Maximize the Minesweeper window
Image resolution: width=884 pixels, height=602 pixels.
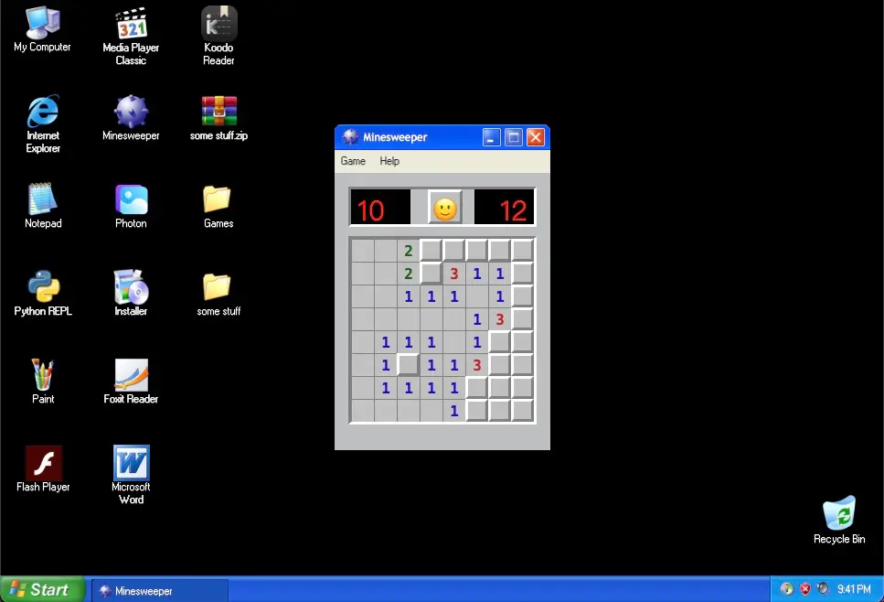(513, 137)
